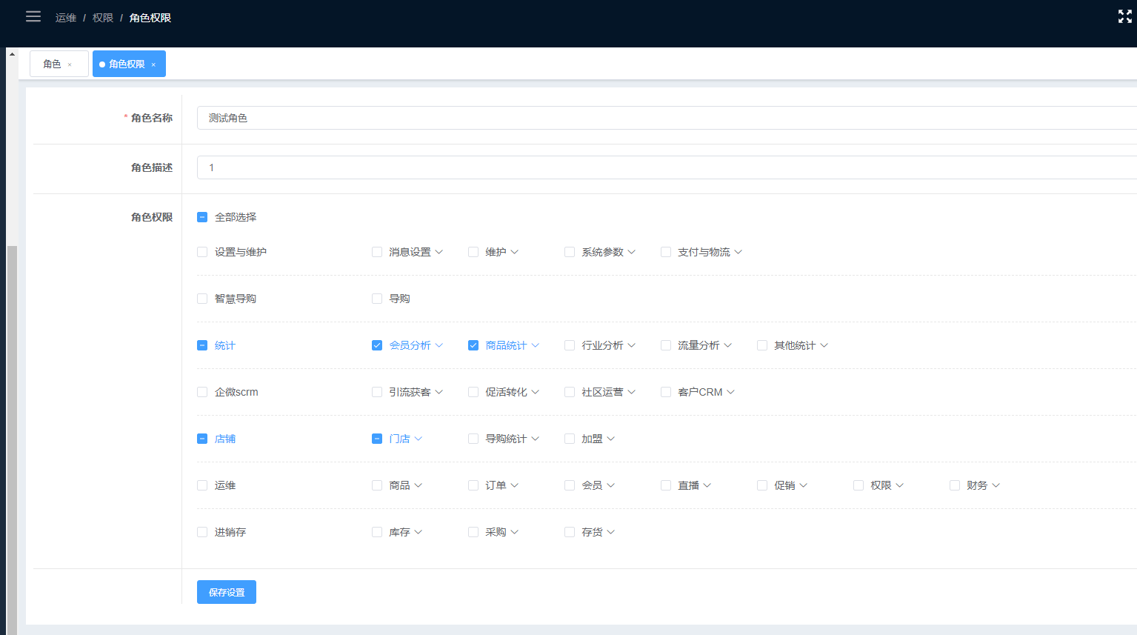Check the 智慧导购 checkbox
1137x635 pixels.
pyautogui.click(x=202, y=299)
